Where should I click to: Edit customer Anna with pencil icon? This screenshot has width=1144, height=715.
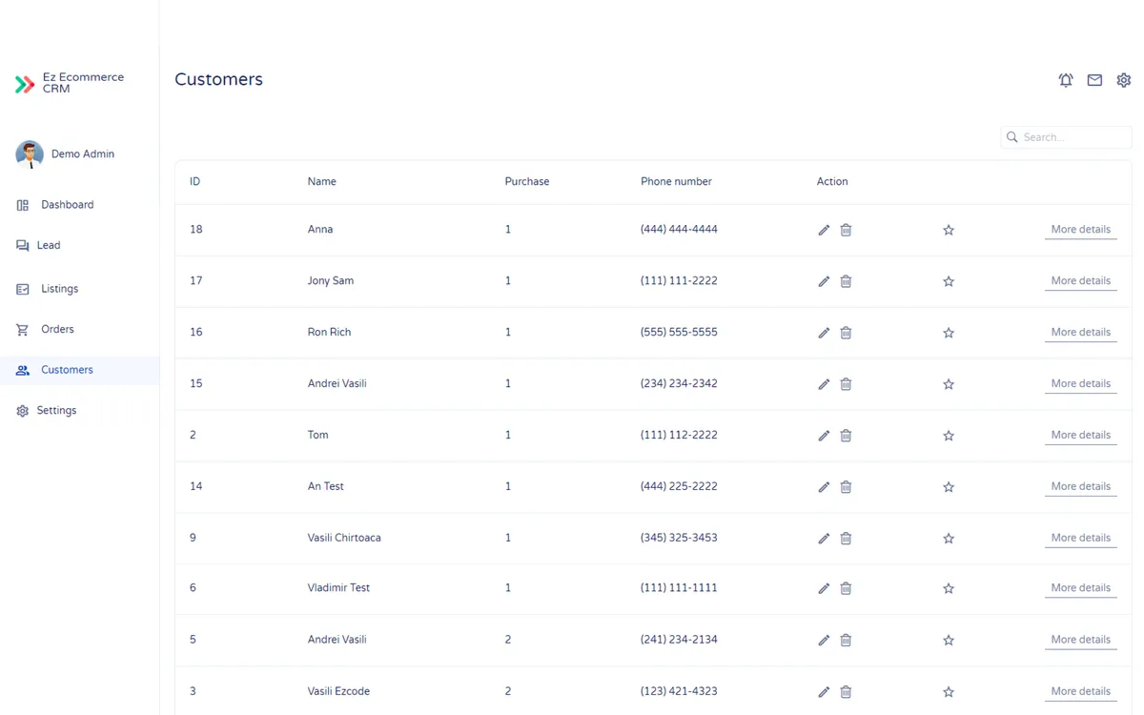point(824,230)
